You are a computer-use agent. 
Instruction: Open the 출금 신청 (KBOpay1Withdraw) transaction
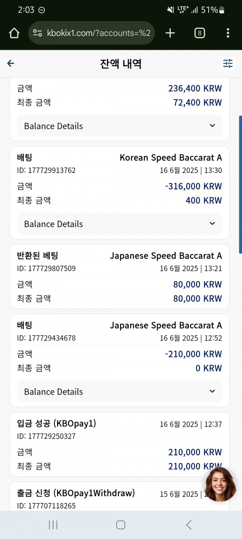click(119, 497)
